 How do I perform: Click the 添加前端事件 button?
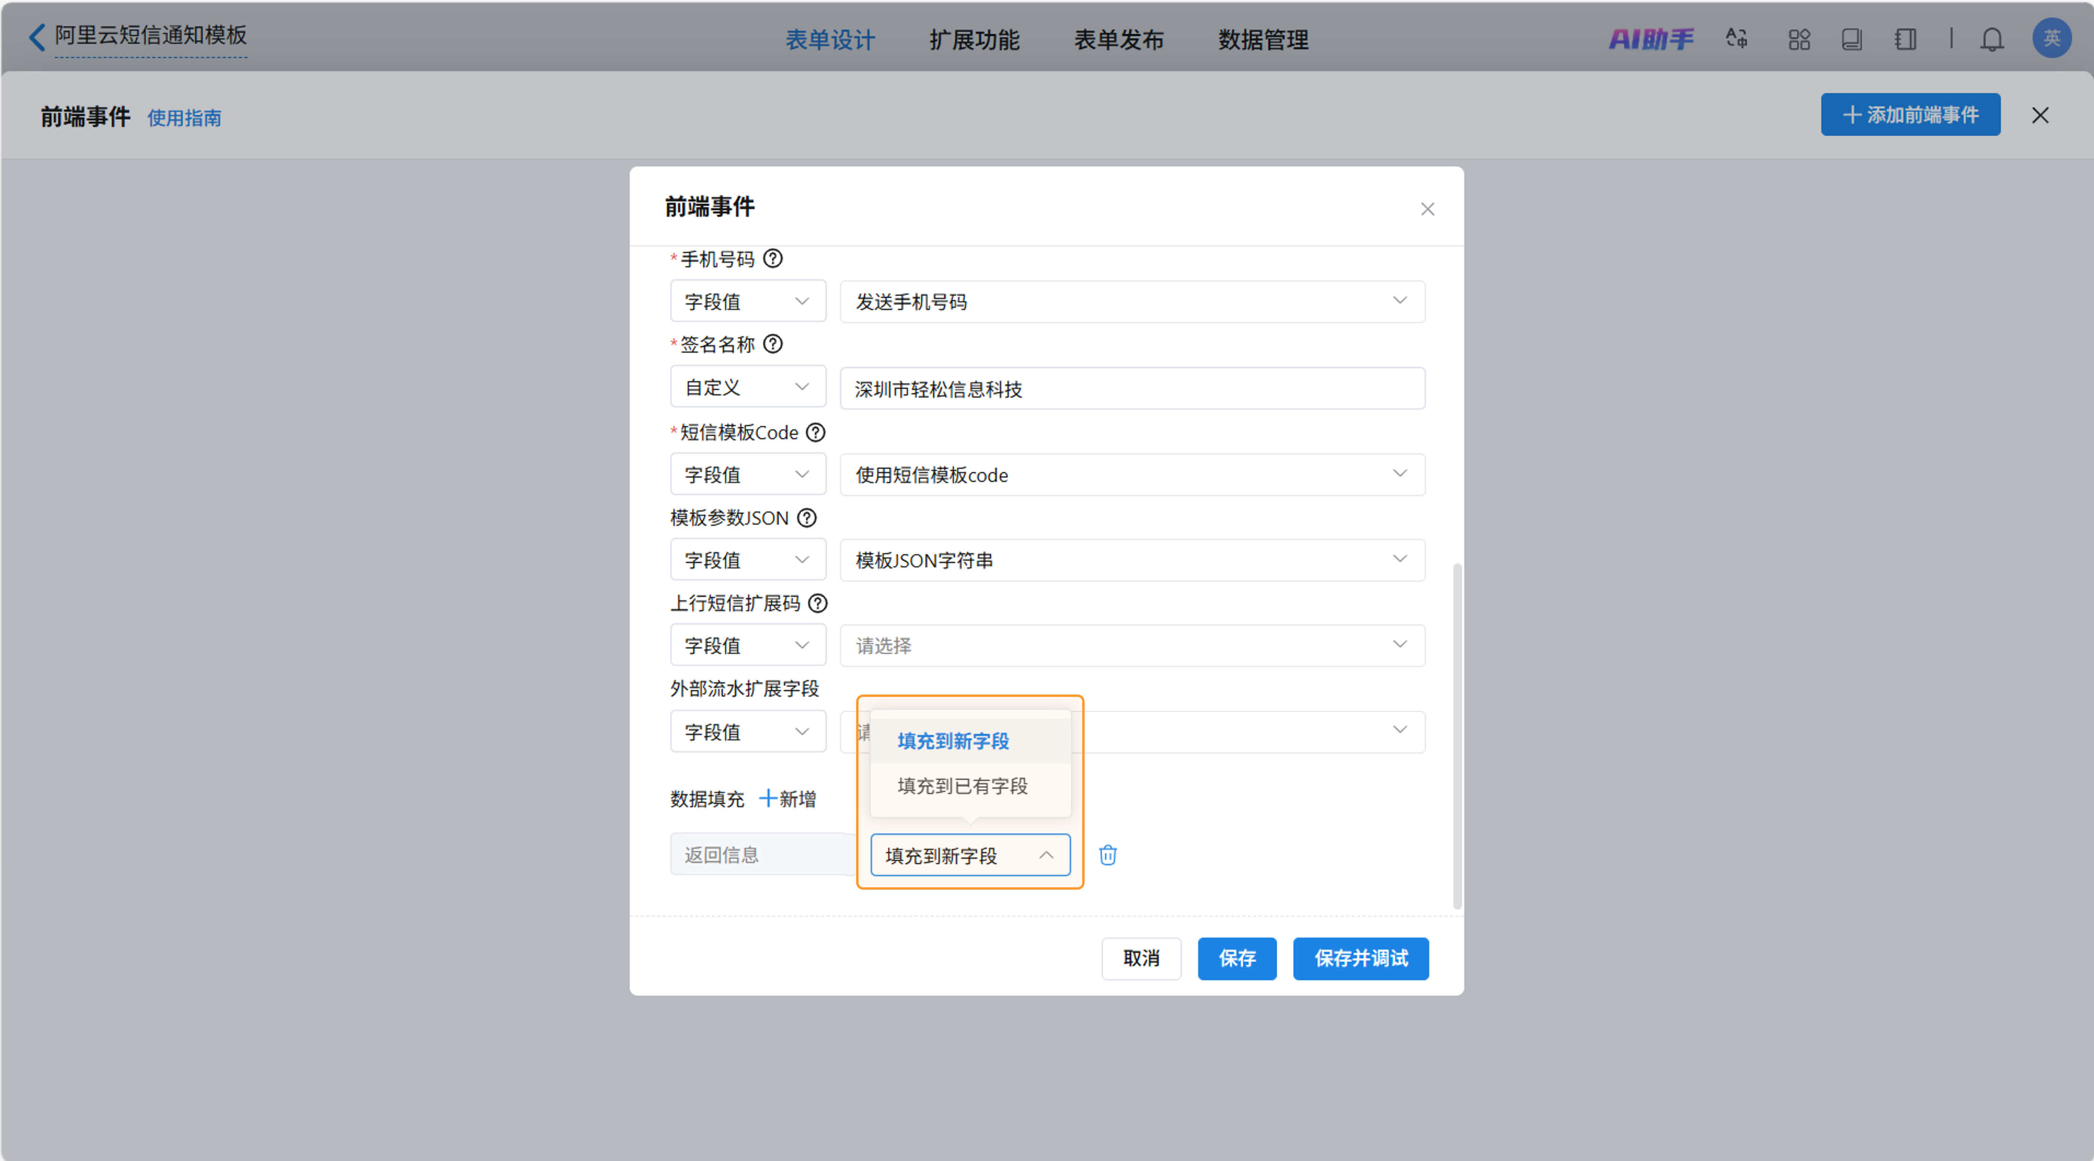1910,115
